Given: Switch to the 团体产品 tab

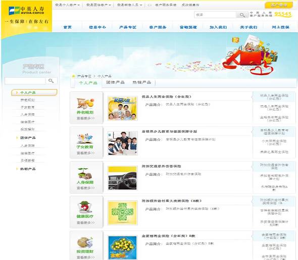Looking at the screenshot, I should (115, 82).
